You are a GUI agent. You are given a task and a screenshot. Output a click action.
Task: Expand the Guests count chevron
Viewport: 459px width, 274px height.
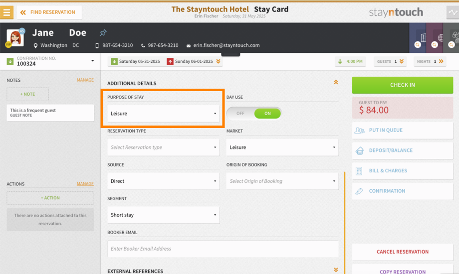click(402, 61)
